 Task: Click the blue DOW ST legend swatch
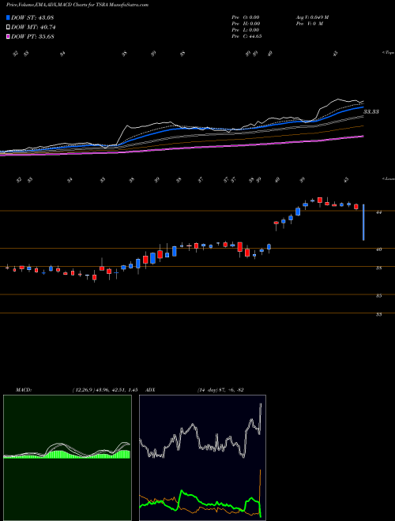8,17
